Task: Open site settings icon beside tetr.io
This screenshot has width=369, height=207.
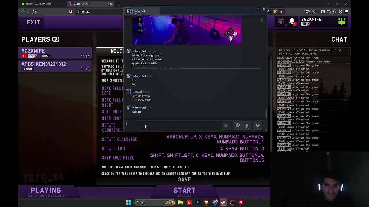Action: click(x=78, y=11)
